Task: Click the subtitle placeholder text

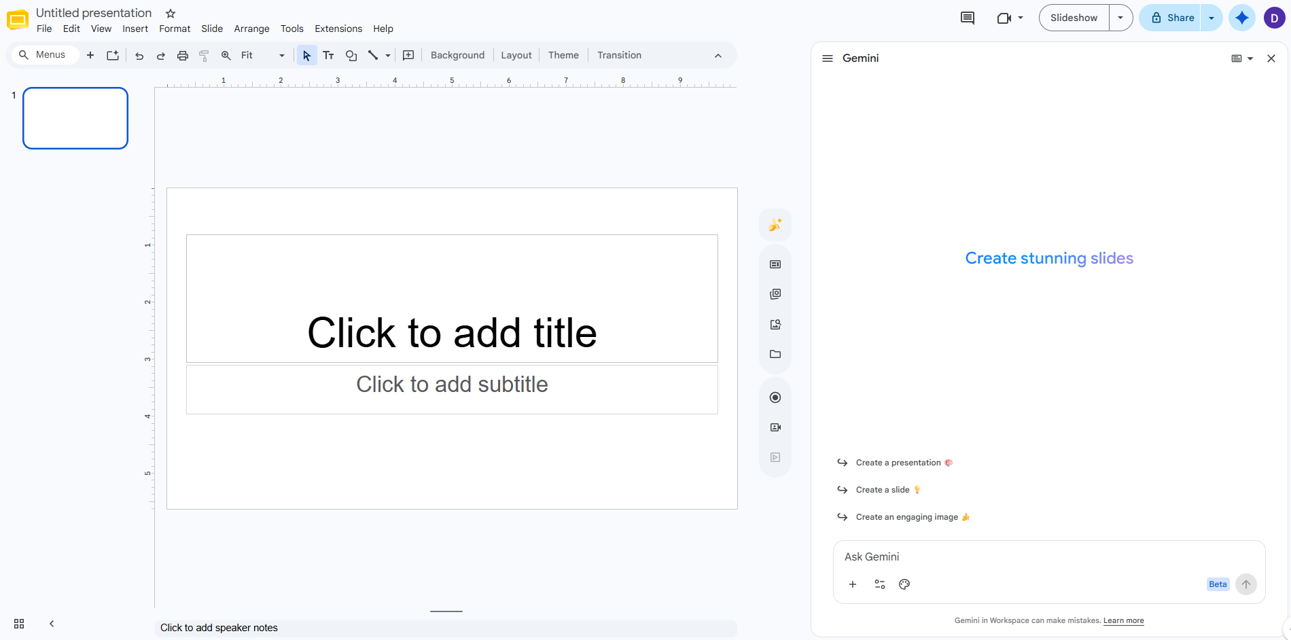Action: pos(452,385)
